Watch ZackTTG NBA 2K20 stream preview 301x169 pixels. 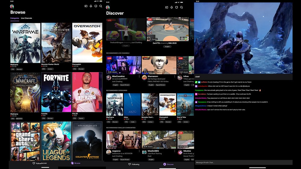tap(168, 29)
